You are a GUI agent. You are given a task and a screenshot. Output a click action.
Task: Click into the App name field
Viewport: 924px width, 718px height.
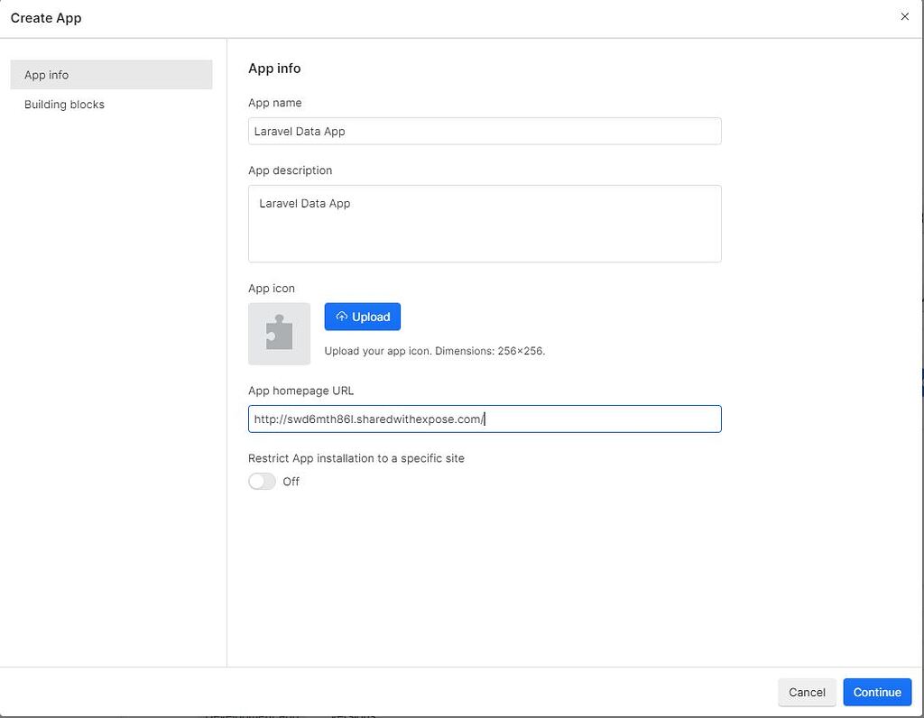(x=485, y=131)
